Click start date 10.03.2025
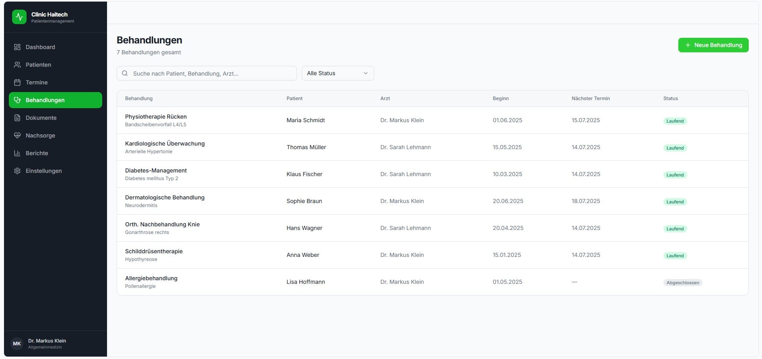The image size is (762, 359). 507,174
